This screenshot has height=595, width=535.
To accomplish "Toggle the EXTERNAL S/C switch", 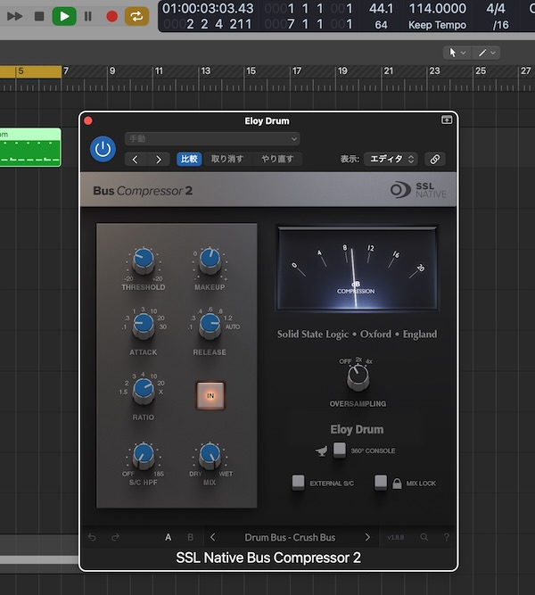I will [298, 483].
